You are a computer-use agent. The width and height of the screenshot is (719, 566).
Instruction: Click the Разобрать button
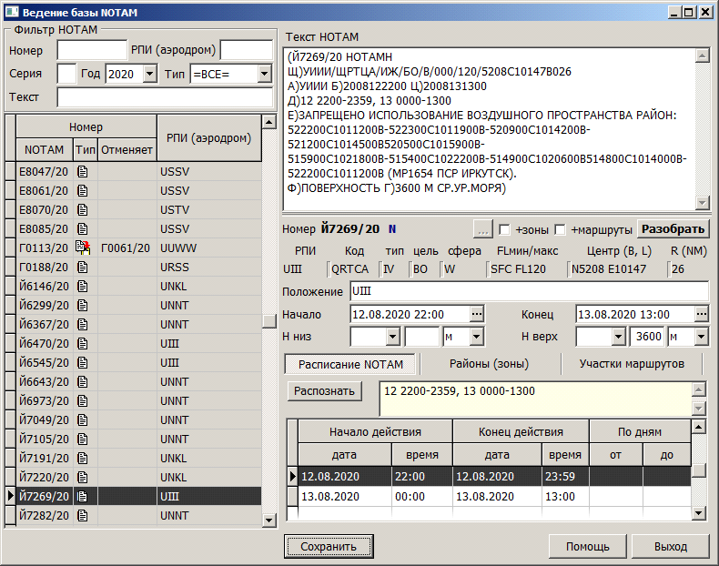(x=673, y=229)
